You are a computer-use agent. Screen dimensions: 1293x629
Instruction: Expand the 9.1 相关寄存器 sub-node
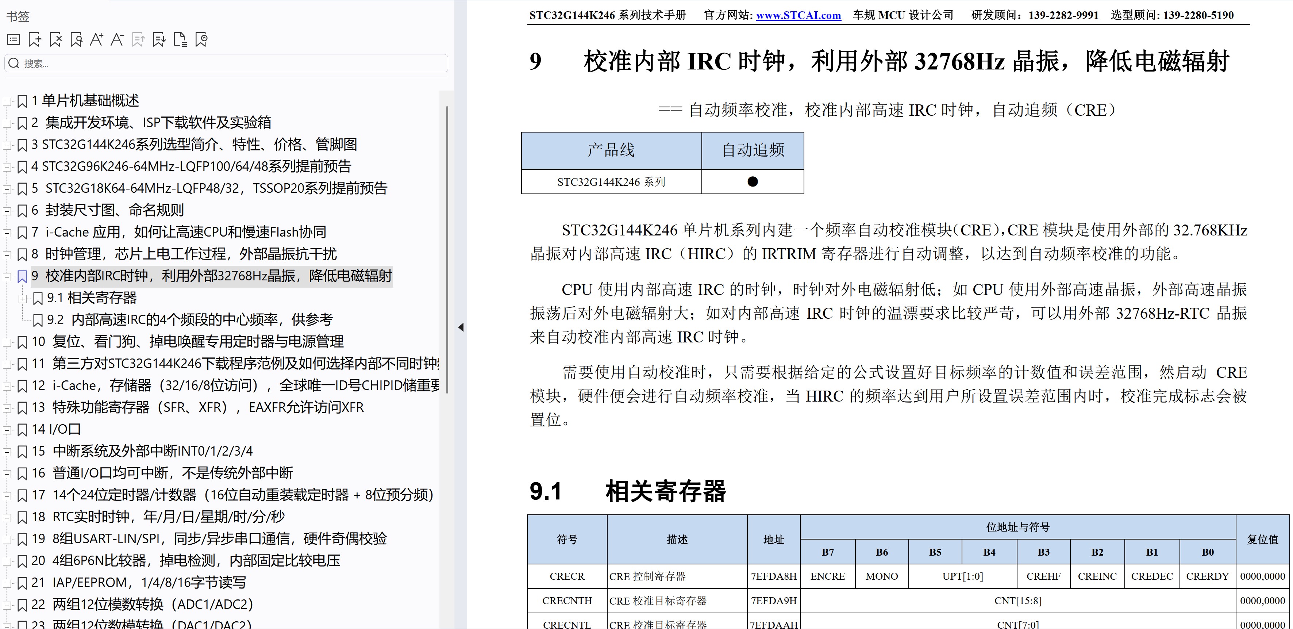pyautogui.click(x=23, y=299)
